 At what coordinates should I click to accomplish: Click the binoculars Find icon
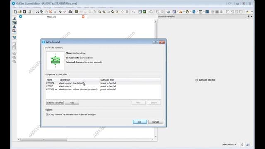pos(70,12)
